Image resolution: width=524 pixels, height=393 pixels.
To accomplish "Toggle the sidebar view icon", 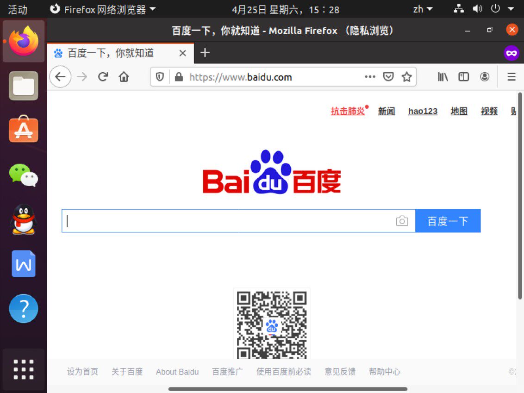I will (x=463, y=77).
